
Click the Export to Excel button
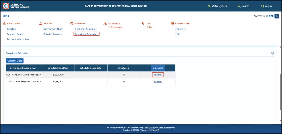coord(15,61)
